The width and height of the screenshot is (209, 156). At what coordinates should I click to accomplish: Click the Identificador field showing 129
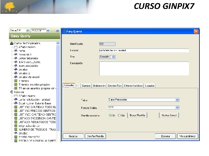click(107, 44)
